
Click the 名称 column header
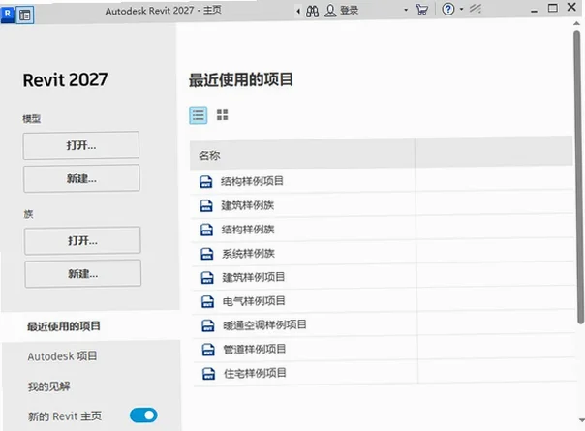pyautogui.click(x=302, y=155)
